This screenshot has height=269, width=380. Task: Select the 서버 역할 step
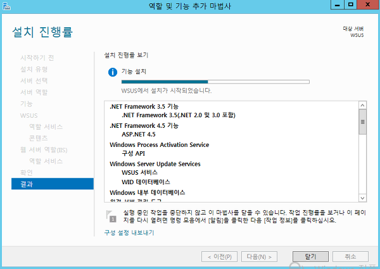34,92
